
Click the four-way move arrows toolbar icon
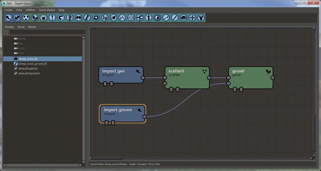(x=192, y=18)
